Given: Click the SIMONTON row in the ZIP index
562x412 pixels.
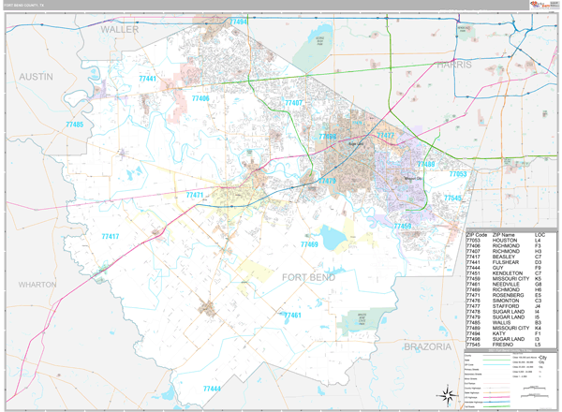Looking at the screenshot, I should (x=503, y=301).
